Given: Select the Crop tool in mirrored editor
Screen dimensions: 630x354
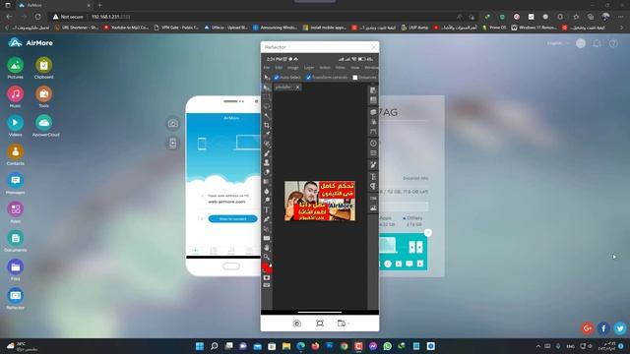Looking at the screenshot, I should [x=267, y=125].
